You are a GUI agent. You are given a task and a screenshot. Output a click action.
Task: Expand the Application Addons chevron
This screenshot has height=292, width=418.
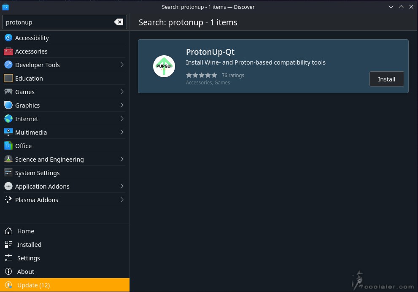(122, 186)
